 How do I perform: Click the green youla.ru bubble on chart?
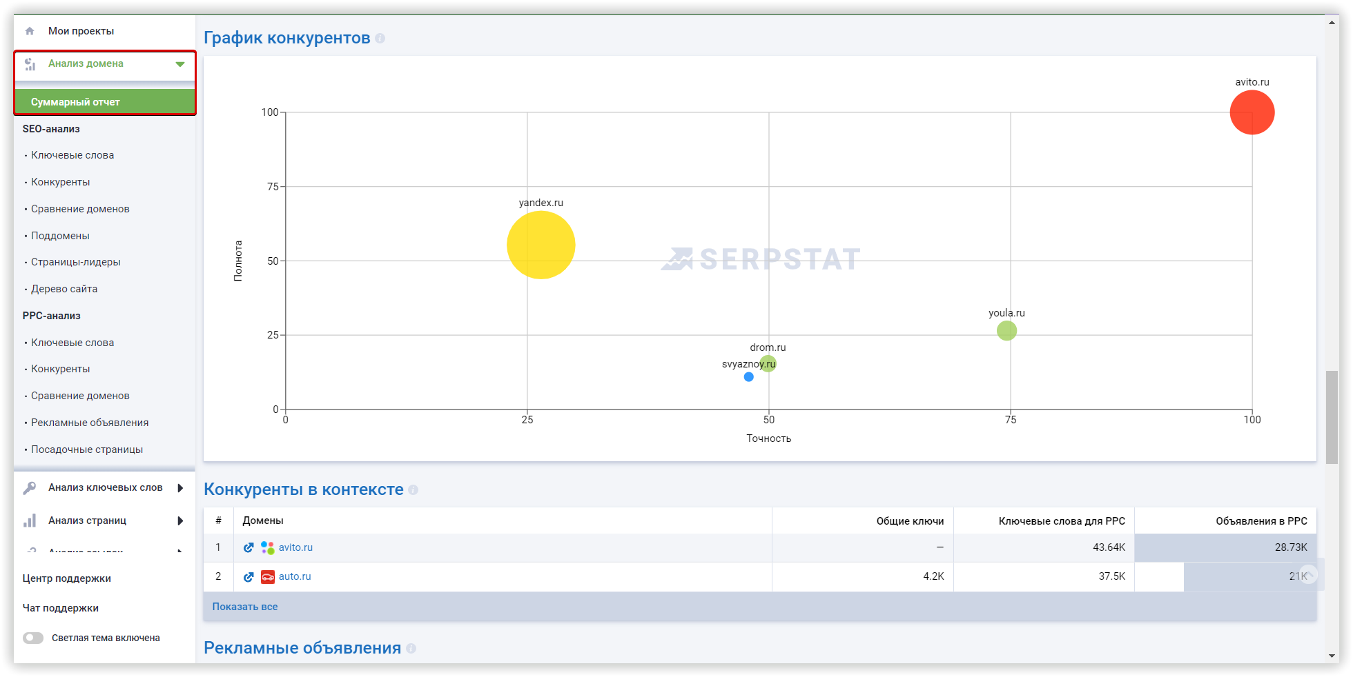click(1006, 331)
